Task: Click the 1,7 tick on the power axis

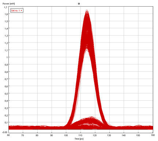Action: pos(6,7)
